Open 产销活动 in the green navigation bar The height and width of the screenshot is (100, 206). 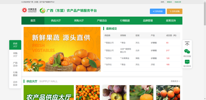point(102,21)
